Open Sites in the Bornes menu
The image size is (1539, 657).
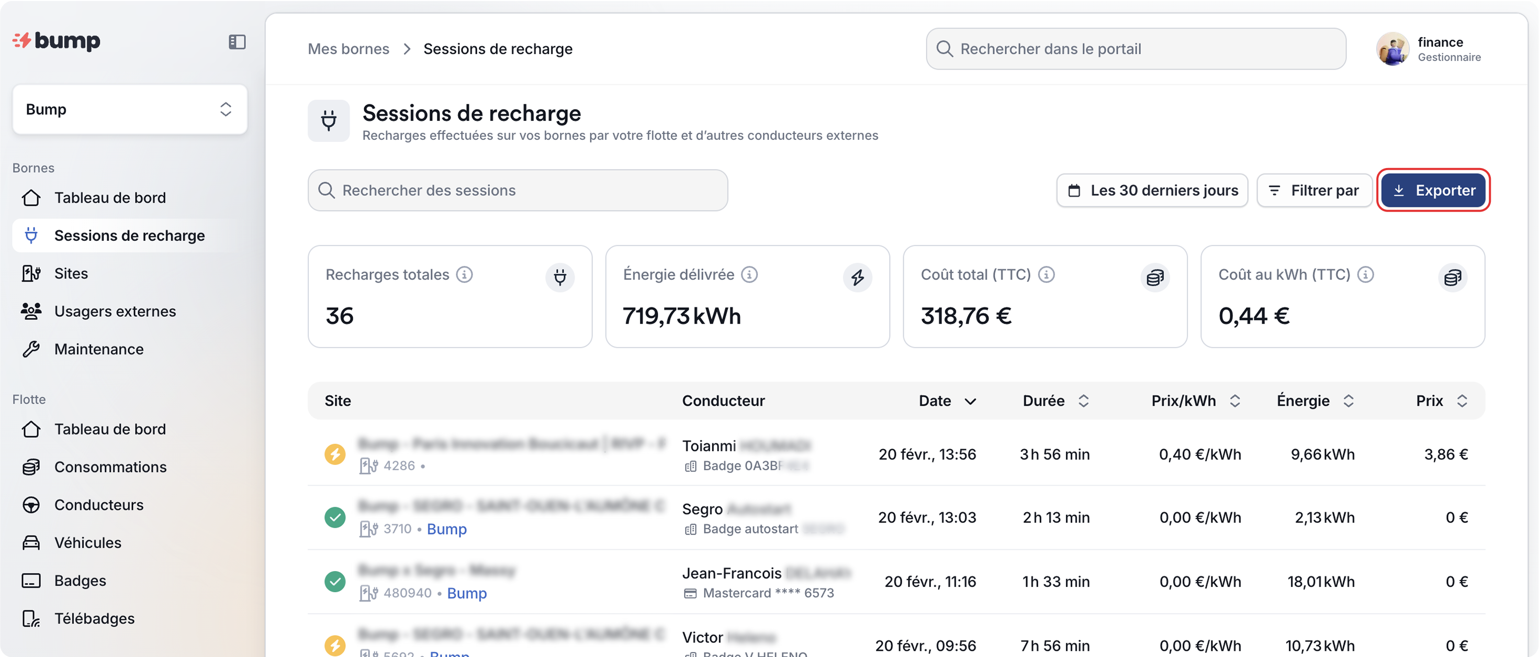click(71, 274)
